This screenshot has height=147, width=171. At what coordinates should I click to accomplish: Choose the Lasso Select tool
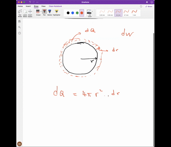tap(25, 13)
